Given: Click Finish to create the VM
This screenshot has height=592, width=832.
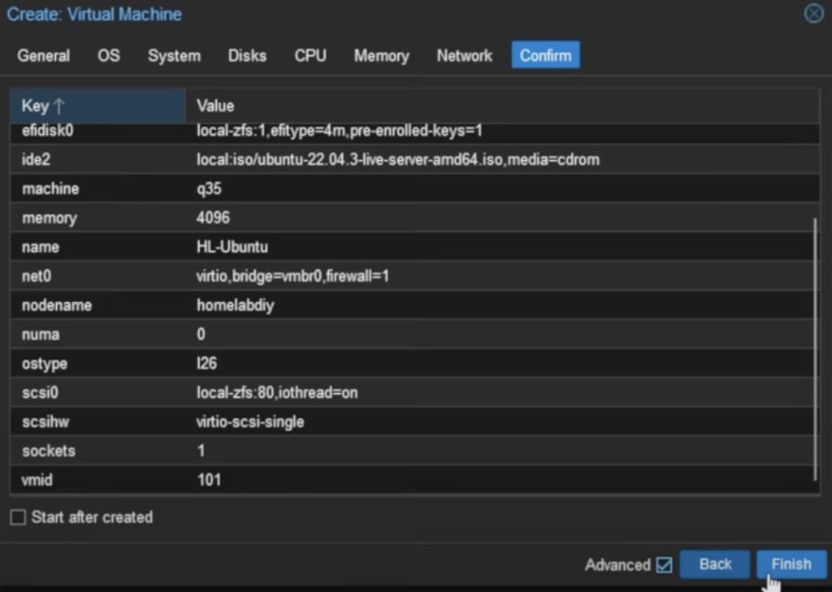Looking at the screenshot, I should [791, 564].
